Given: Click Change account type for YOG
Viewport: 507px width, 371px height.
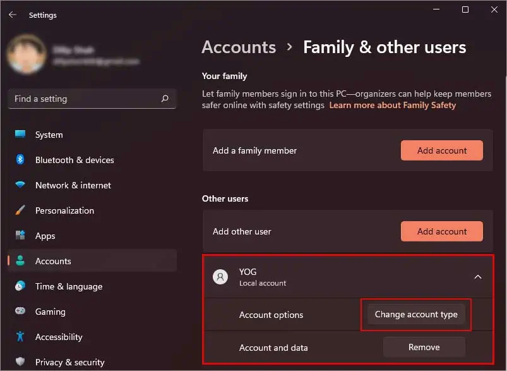Looking at the screenshot, I should (x=415, y=314).
